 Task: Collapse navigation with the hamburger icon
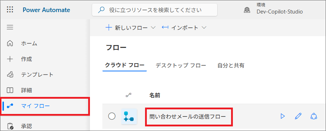(10, 27)
